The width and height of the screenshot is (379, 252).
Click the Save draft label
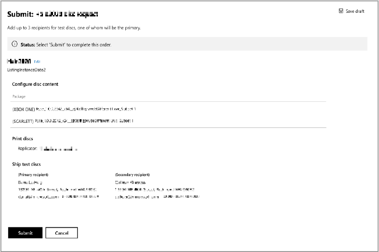pos(355,11)
